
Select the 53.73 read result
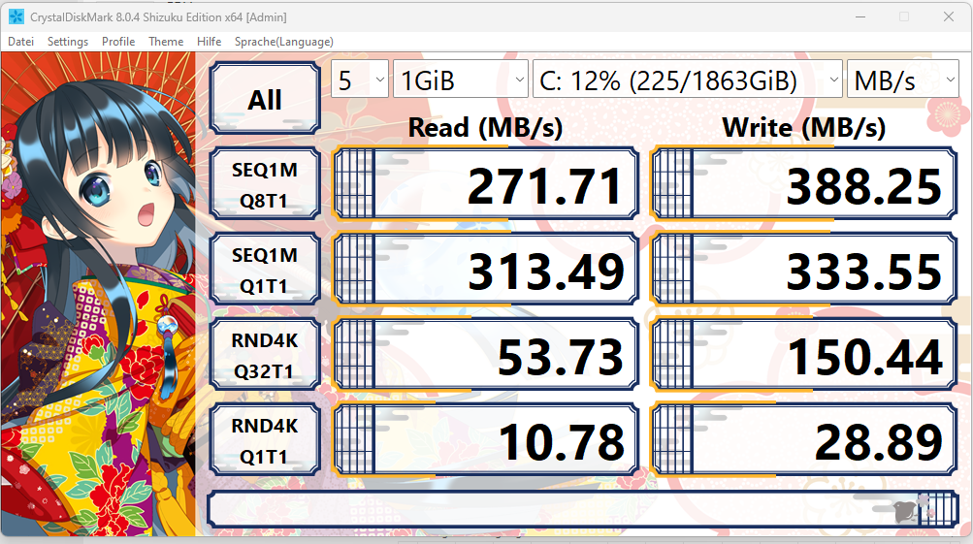486,354
